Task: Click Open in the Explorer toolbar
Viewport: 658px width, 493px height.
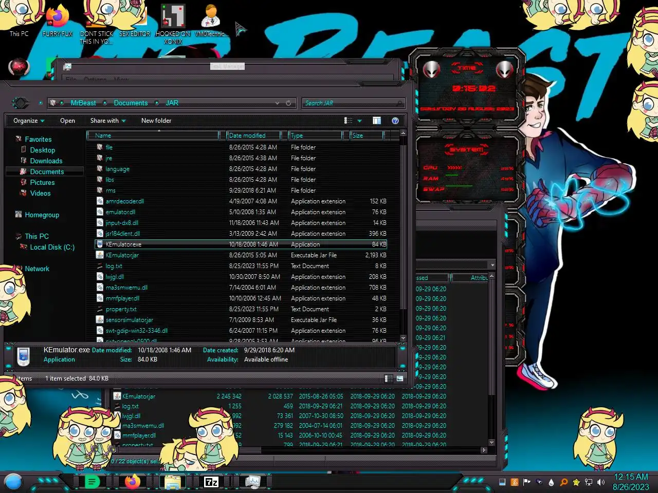Action: point(67,121)
